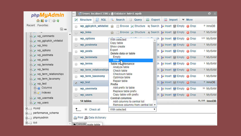Open navigation panel settings gear icon
This screenshot has height=136, width=241.
[x=54, y=21]
